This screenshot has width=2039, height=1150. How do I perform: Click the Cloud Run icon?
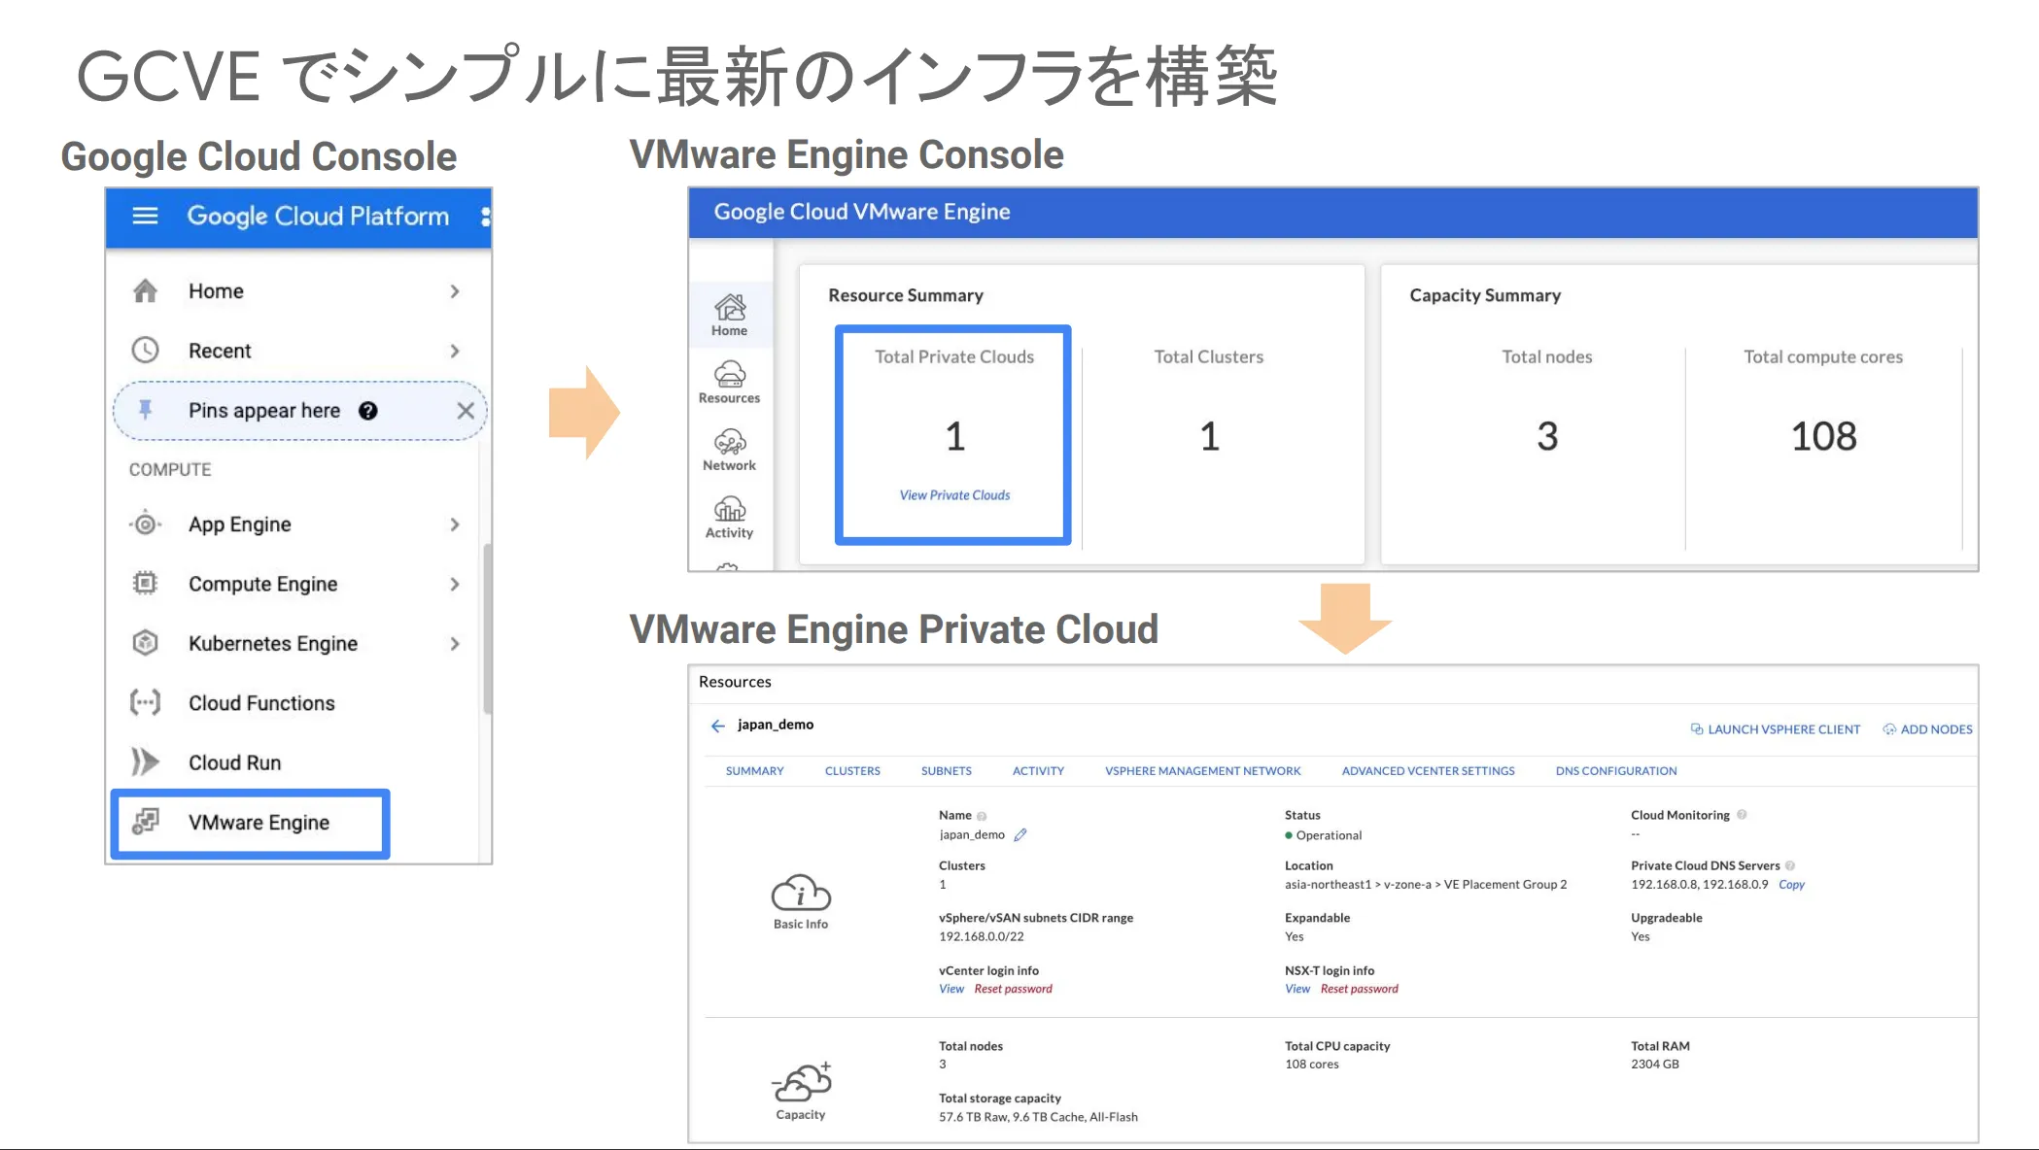[x=145, y=761]
